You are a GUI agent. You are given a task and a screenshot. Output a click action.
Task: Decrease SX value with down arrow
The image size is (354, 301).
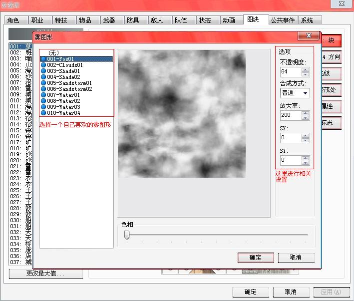point(305,140)
